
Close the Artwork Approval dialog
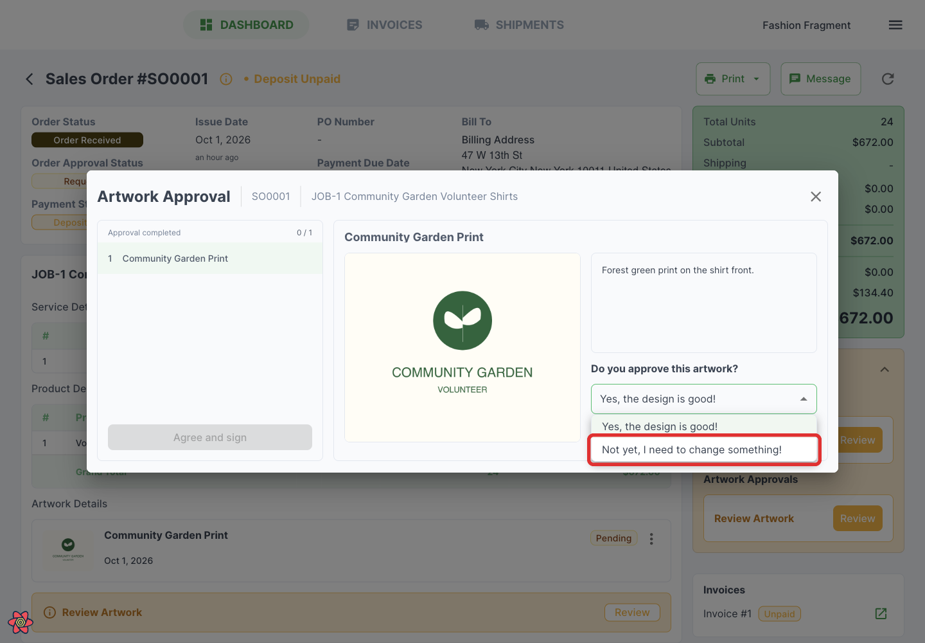(x=816, y=197)
